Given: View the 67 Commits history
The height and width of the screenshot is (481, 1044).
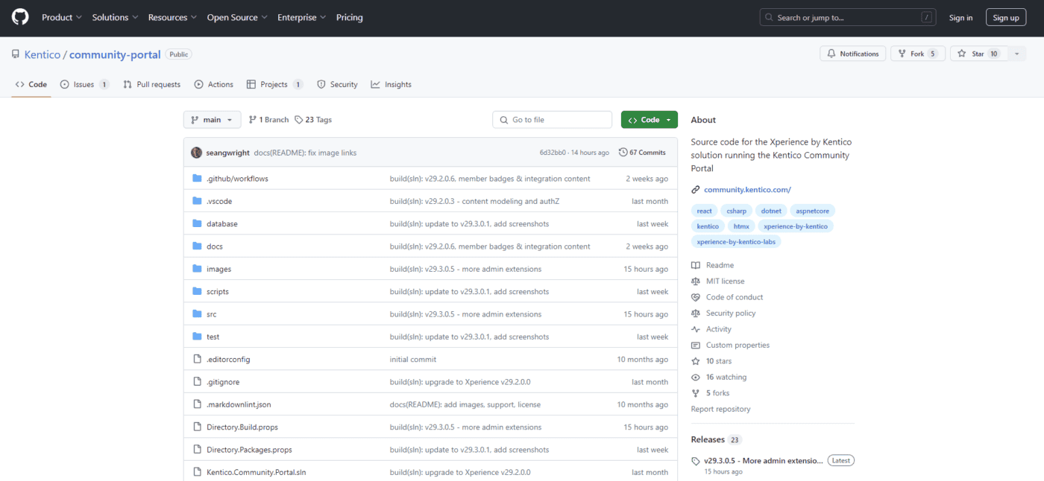Looking at the screenshot, I should tap(642, 153).
